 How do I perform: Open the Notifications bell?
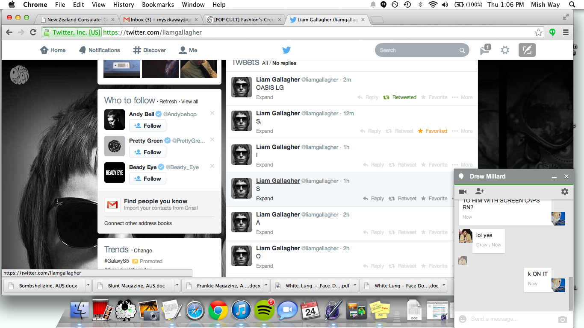click(82, 50)
